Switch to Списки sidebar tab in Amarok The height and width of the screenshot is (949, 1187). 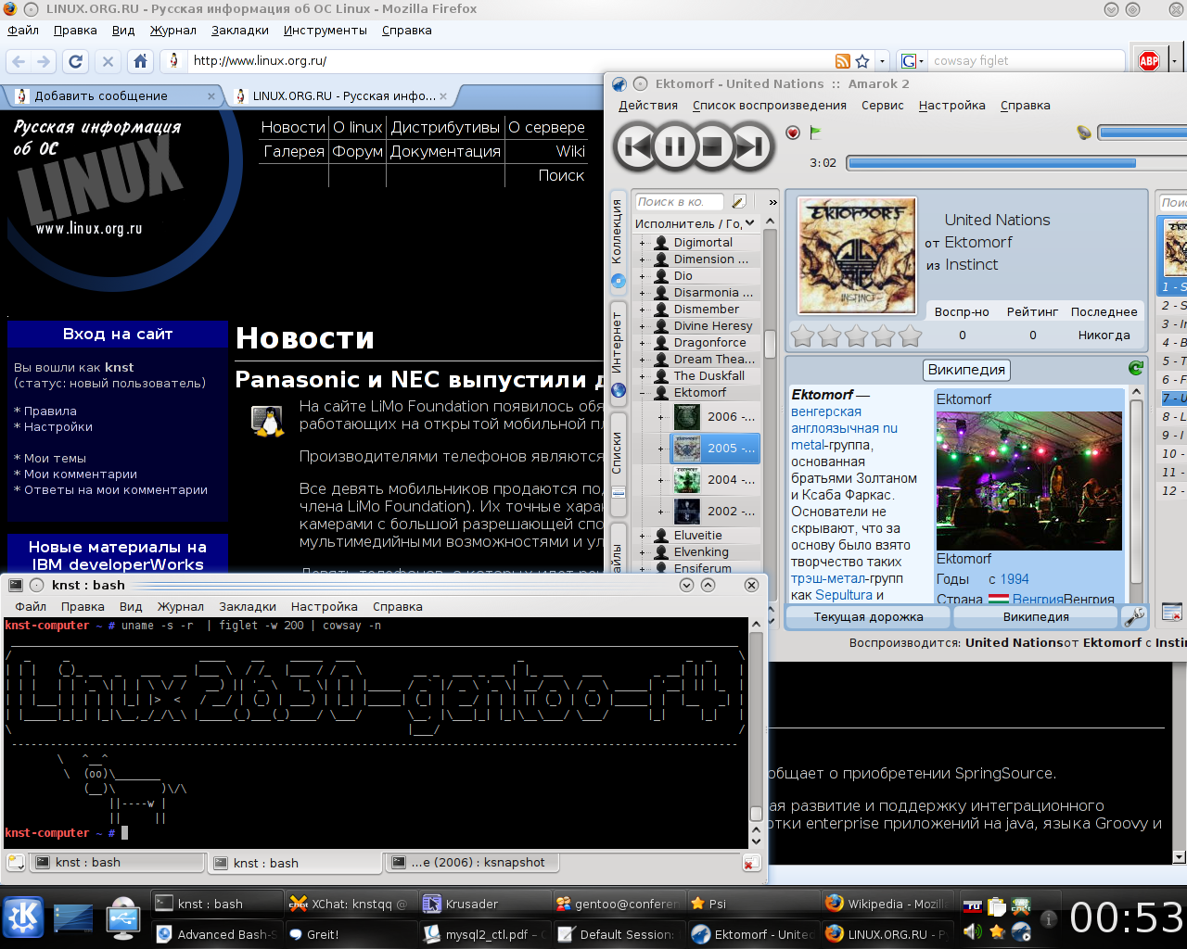pos(618,463)
